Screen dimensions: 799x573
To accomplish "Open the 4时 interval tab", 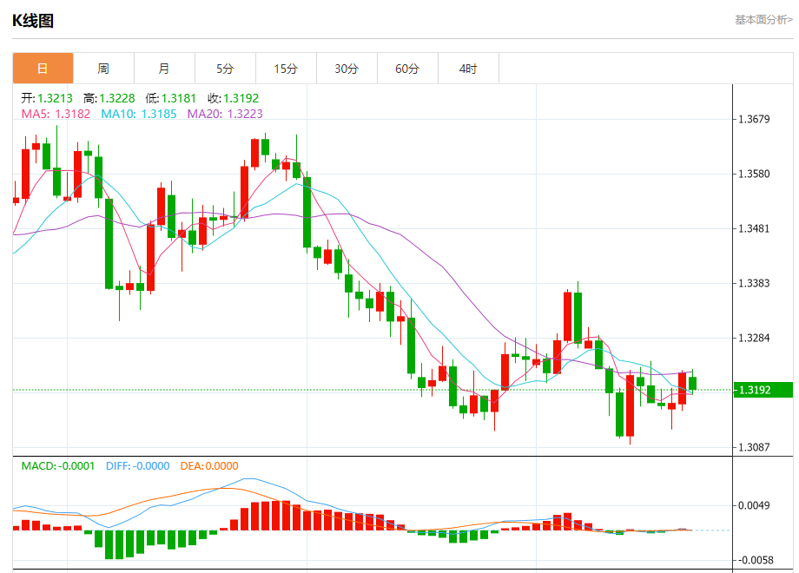I will coord(468,69).
